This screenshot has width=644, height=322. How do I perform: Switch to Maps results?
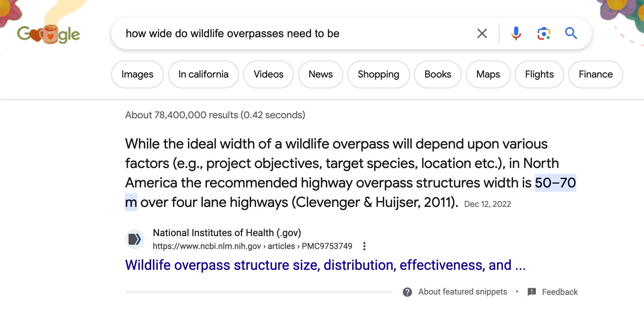tap(488, 74)
